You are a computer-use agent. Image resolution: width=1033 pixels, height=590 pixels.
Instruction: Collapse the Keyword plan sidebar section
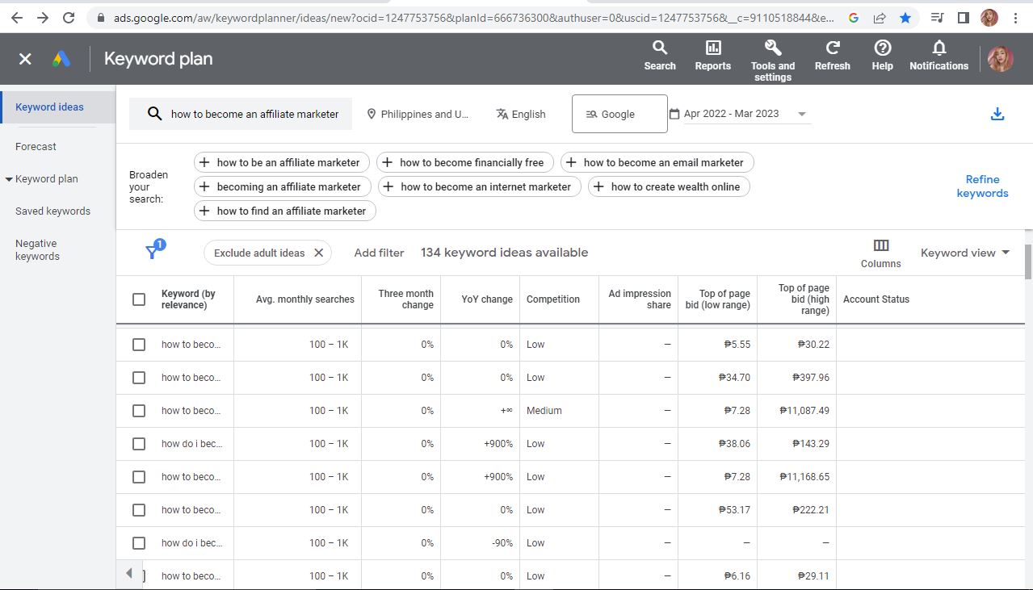pyautogui.click(x=9, y=179)
